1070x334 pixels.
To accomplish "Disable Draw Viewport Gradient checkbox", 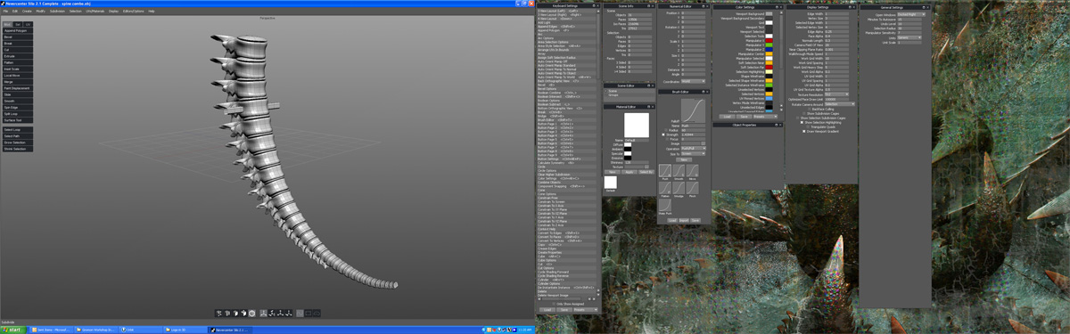I will coord(803,131).
